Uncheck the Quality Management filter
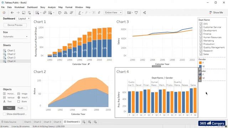Screen dimensions: 228x128 (201, 47)
